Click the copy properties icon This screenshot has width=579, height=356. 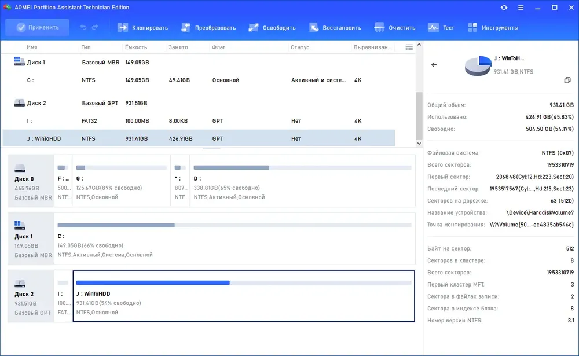pyautogui.click(x=567, y=80)
